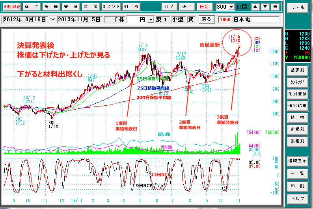The image size is (313, 209).
Task: Open the 選択結果 selection results button
Action: point(298,106)
